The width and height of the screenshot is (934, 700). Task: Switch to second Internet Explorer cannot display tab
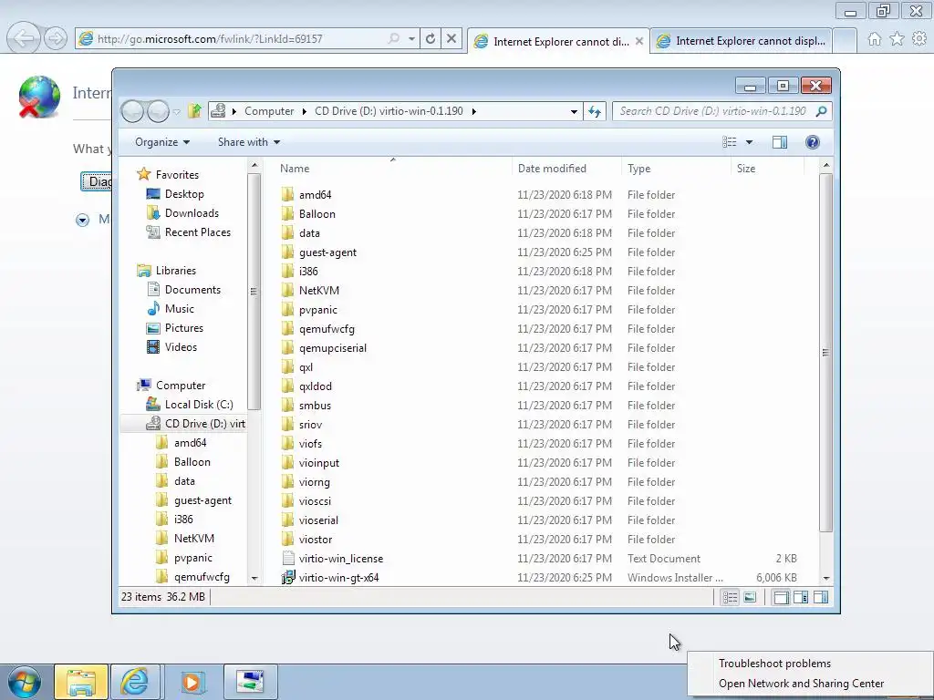(741, 41)
